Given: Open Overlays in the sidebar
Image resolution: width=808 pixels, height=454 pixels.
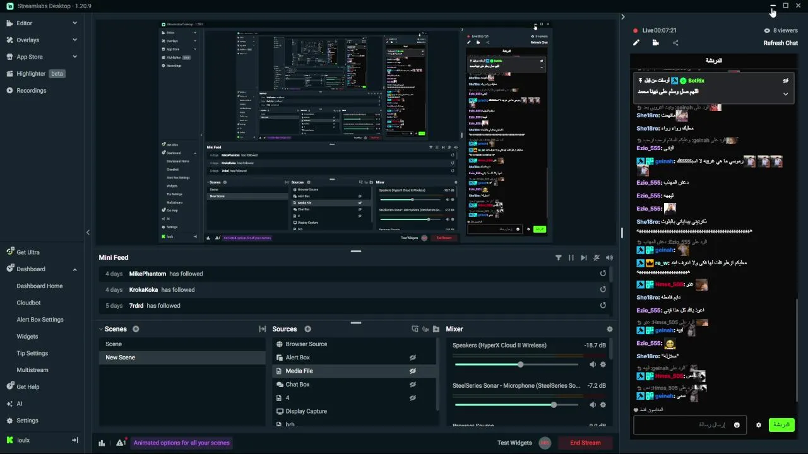Looking at the screenshot, I should point(28,40).
